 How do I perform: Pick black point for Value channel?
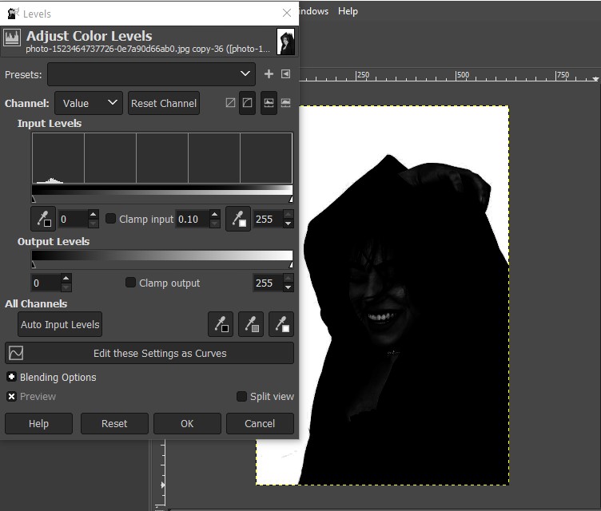click(43, 219)
